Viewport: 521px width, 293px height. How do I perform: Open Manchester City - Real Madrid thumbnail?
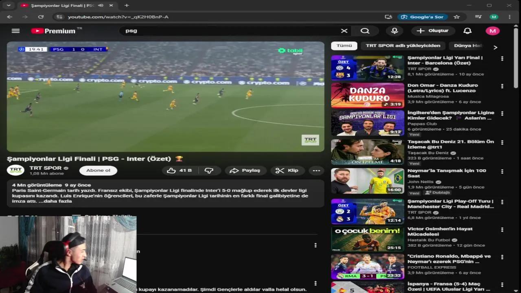pyautogui.click(x=368, y=211)
